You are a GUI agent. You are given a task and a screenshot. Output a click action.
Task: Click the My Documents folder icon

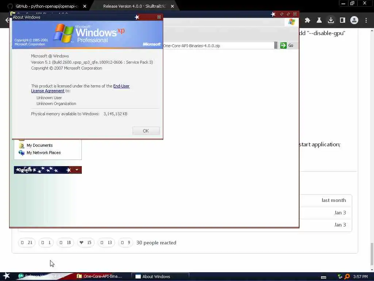click(22, 145)
